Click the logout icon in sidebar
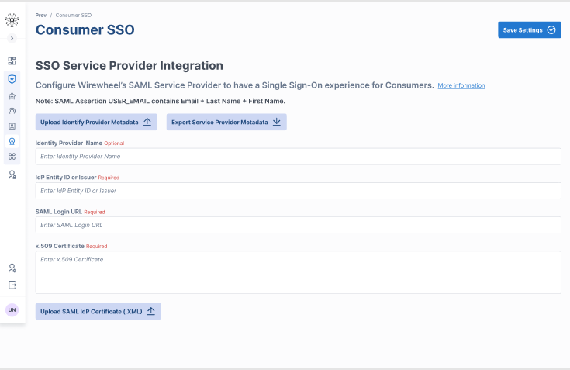 (x=12, y=285)
